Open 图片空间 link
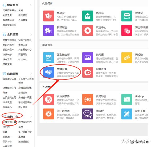This screenshot has width=153, height=147. [x=23, y=107]
